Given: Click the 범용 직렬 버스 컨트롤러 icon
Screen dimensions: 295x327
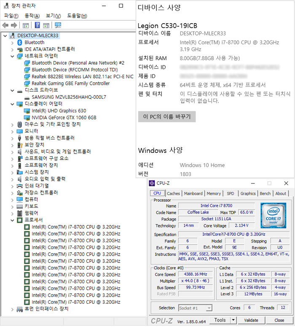Looking at the screenshot, I should tap(20, 138).
